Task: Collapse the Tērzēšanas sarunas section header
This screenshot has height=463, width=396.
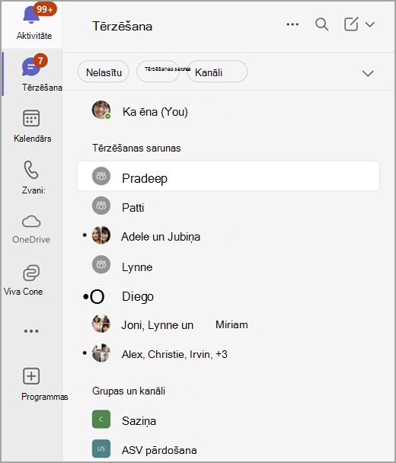Action: [x=136, y=148]
